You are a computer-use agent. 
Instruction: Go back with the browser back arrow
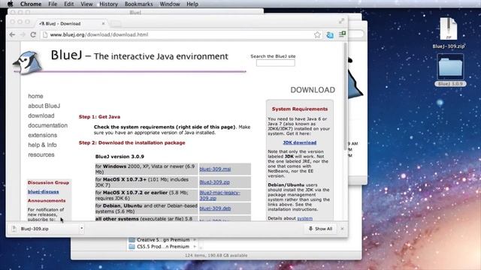[x=12, y=34]
